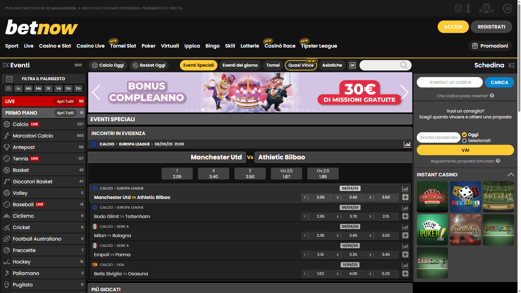Expand PRIMO PIANO with Apri Tutti

[x=65, y=113]
